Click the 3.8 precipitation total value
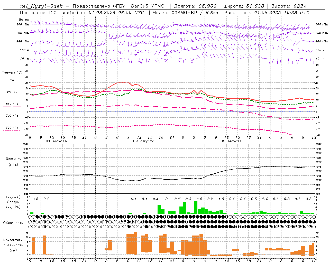Screen dimensions: 329x263 [x=188, y=199]
